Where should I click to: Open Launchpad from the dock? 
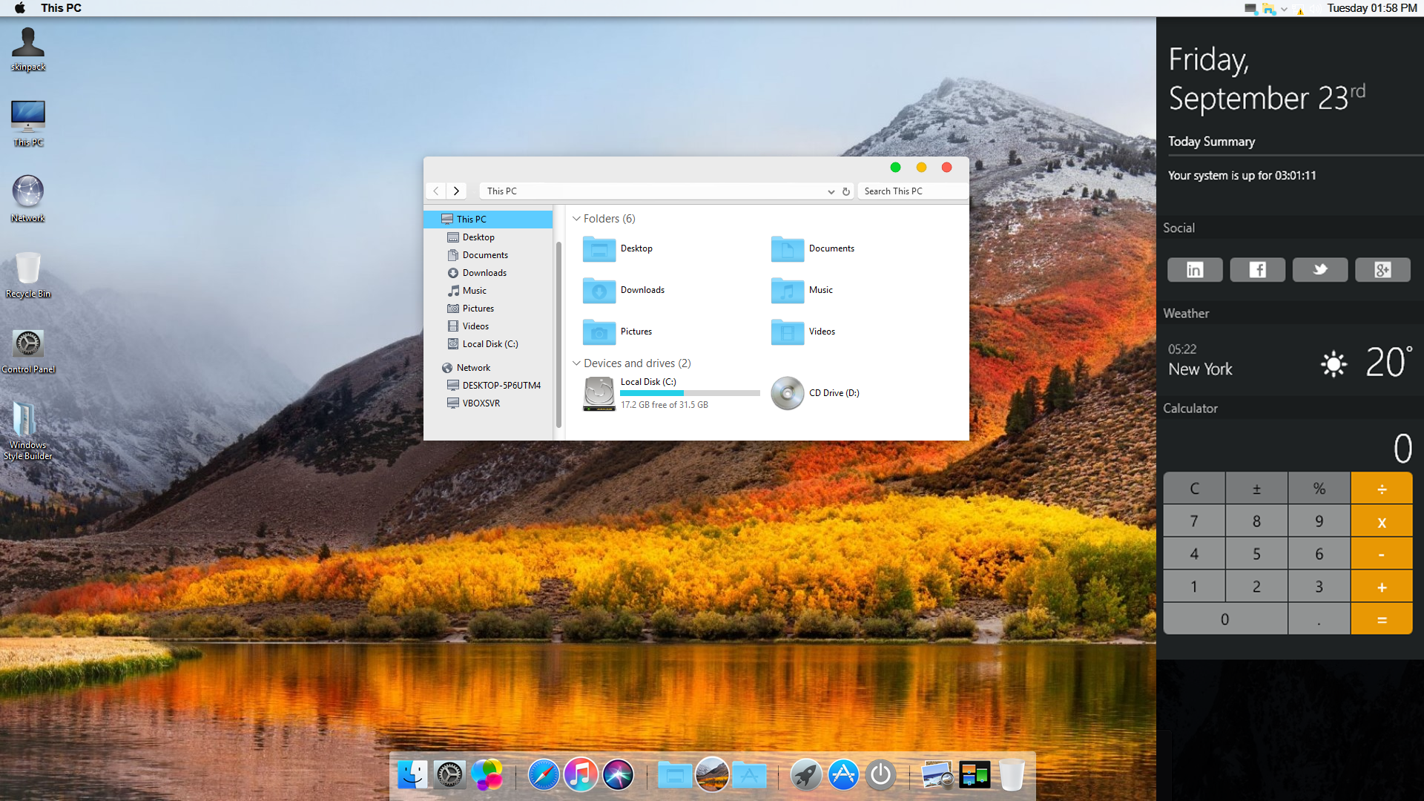(803, 774)
